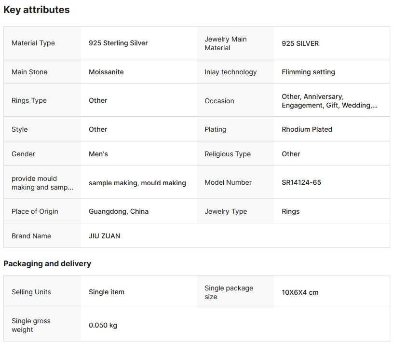
Task: Select the Guangdong, China origin value
Action: [x=119, y=211]
